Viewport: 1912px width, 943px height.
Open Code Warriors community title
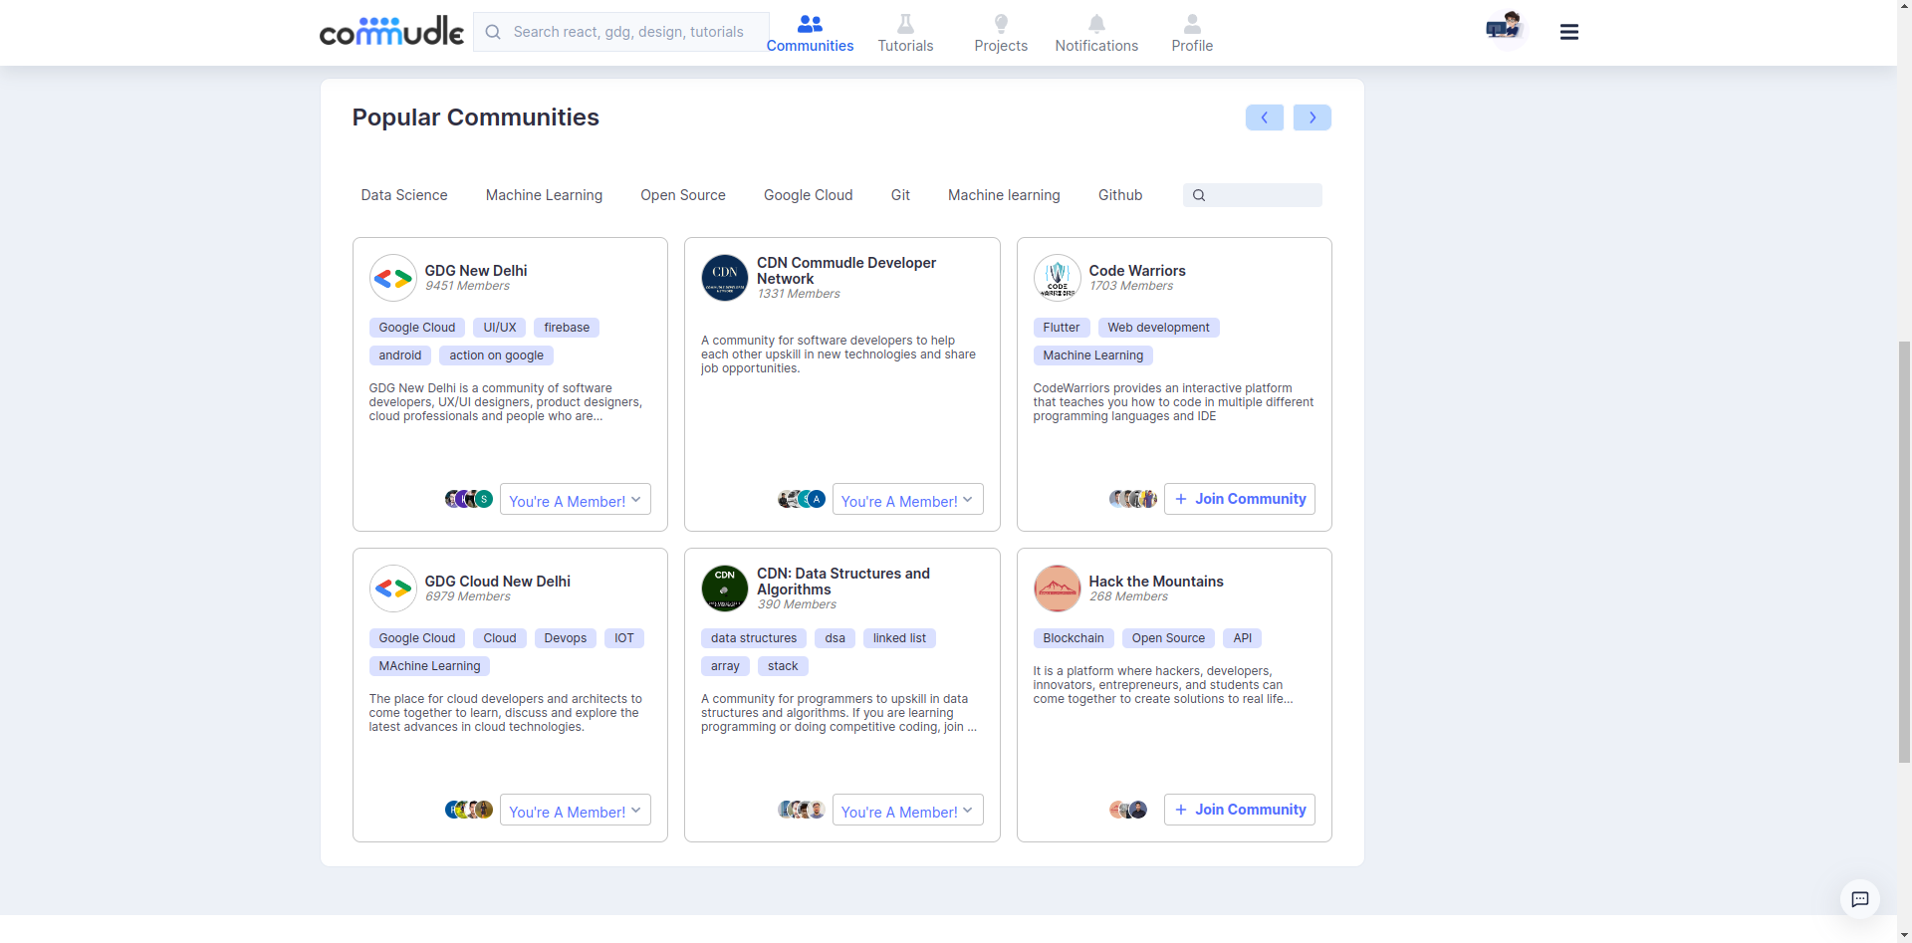pos(1137,271)
